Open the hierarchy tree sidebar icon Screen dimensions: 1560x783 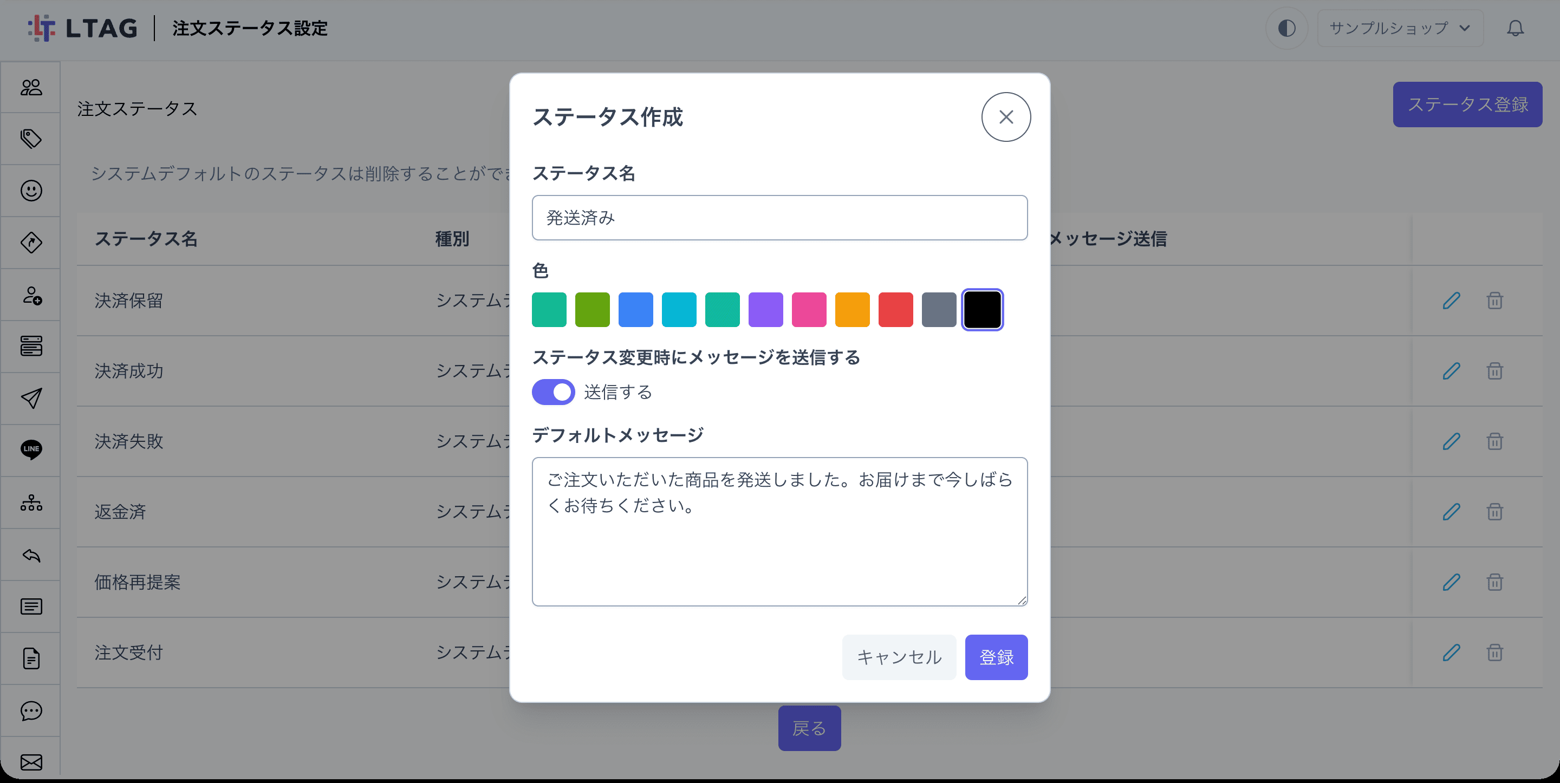31,503
